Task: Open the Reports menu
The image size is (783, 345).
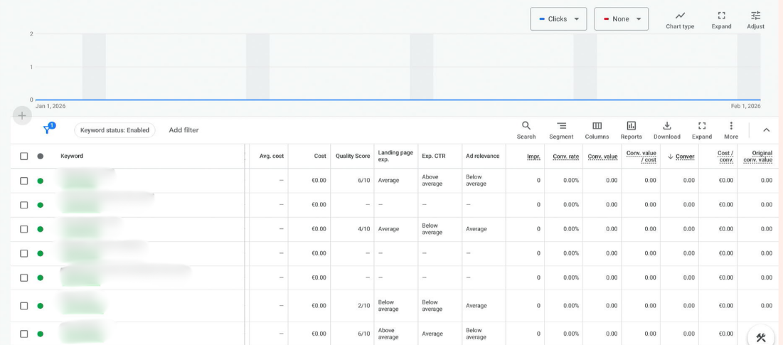Action: (632, 130)
